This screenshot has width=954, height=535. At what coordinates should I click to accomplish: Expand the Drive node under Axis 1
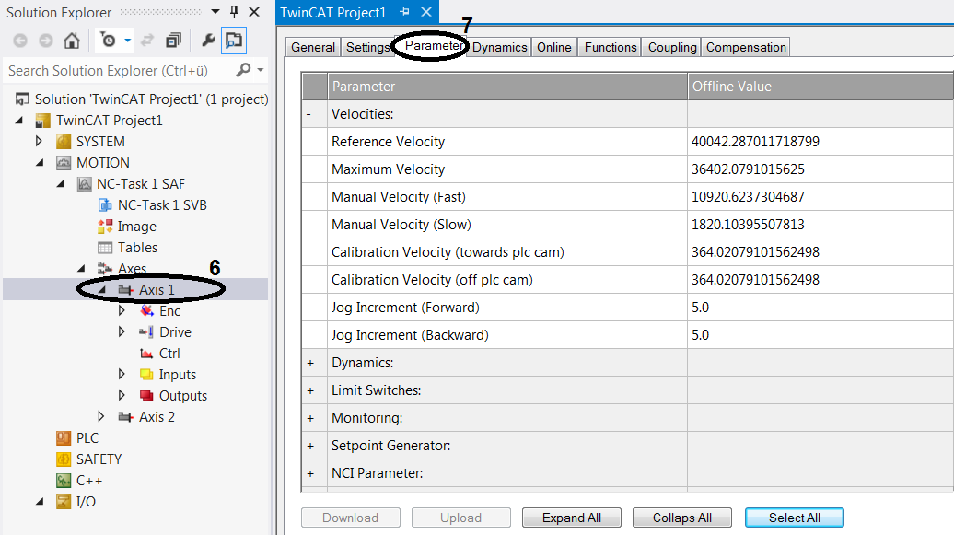coord(122,332)
